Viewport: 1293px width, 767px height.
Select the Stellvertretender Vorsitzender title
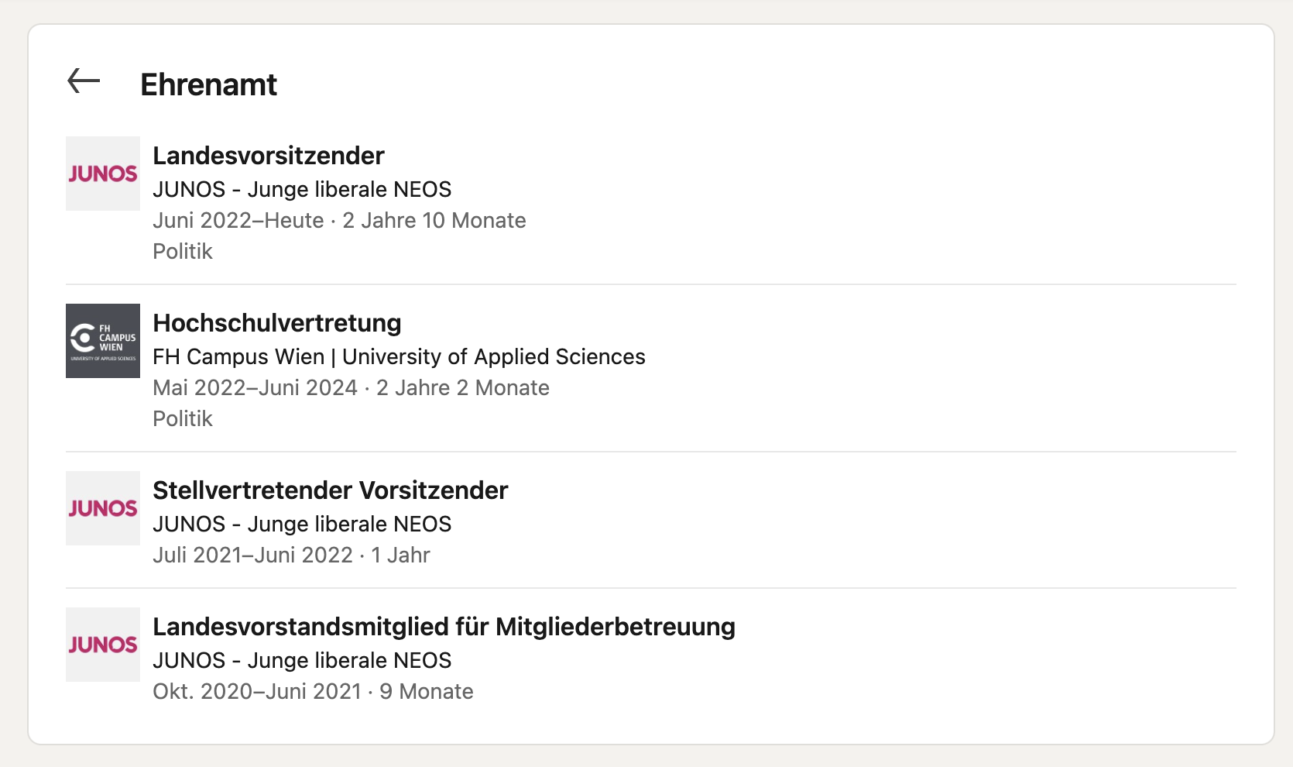tap(330, 490)
